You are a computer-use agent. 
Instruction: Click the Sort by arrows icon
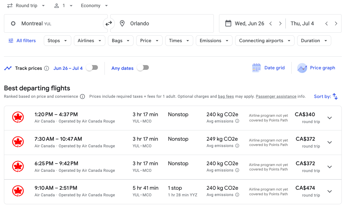click(335, 96)
